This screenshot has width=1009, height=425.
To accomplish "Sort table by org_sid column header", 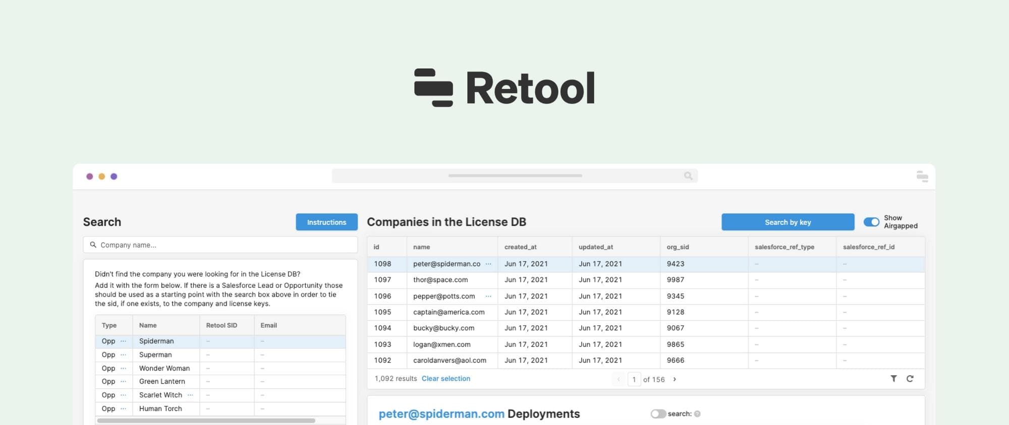I will click(x=678, y=247).
